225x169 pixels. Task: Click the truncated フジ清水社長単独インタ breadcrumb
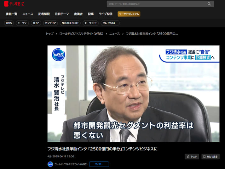point(152,34)
